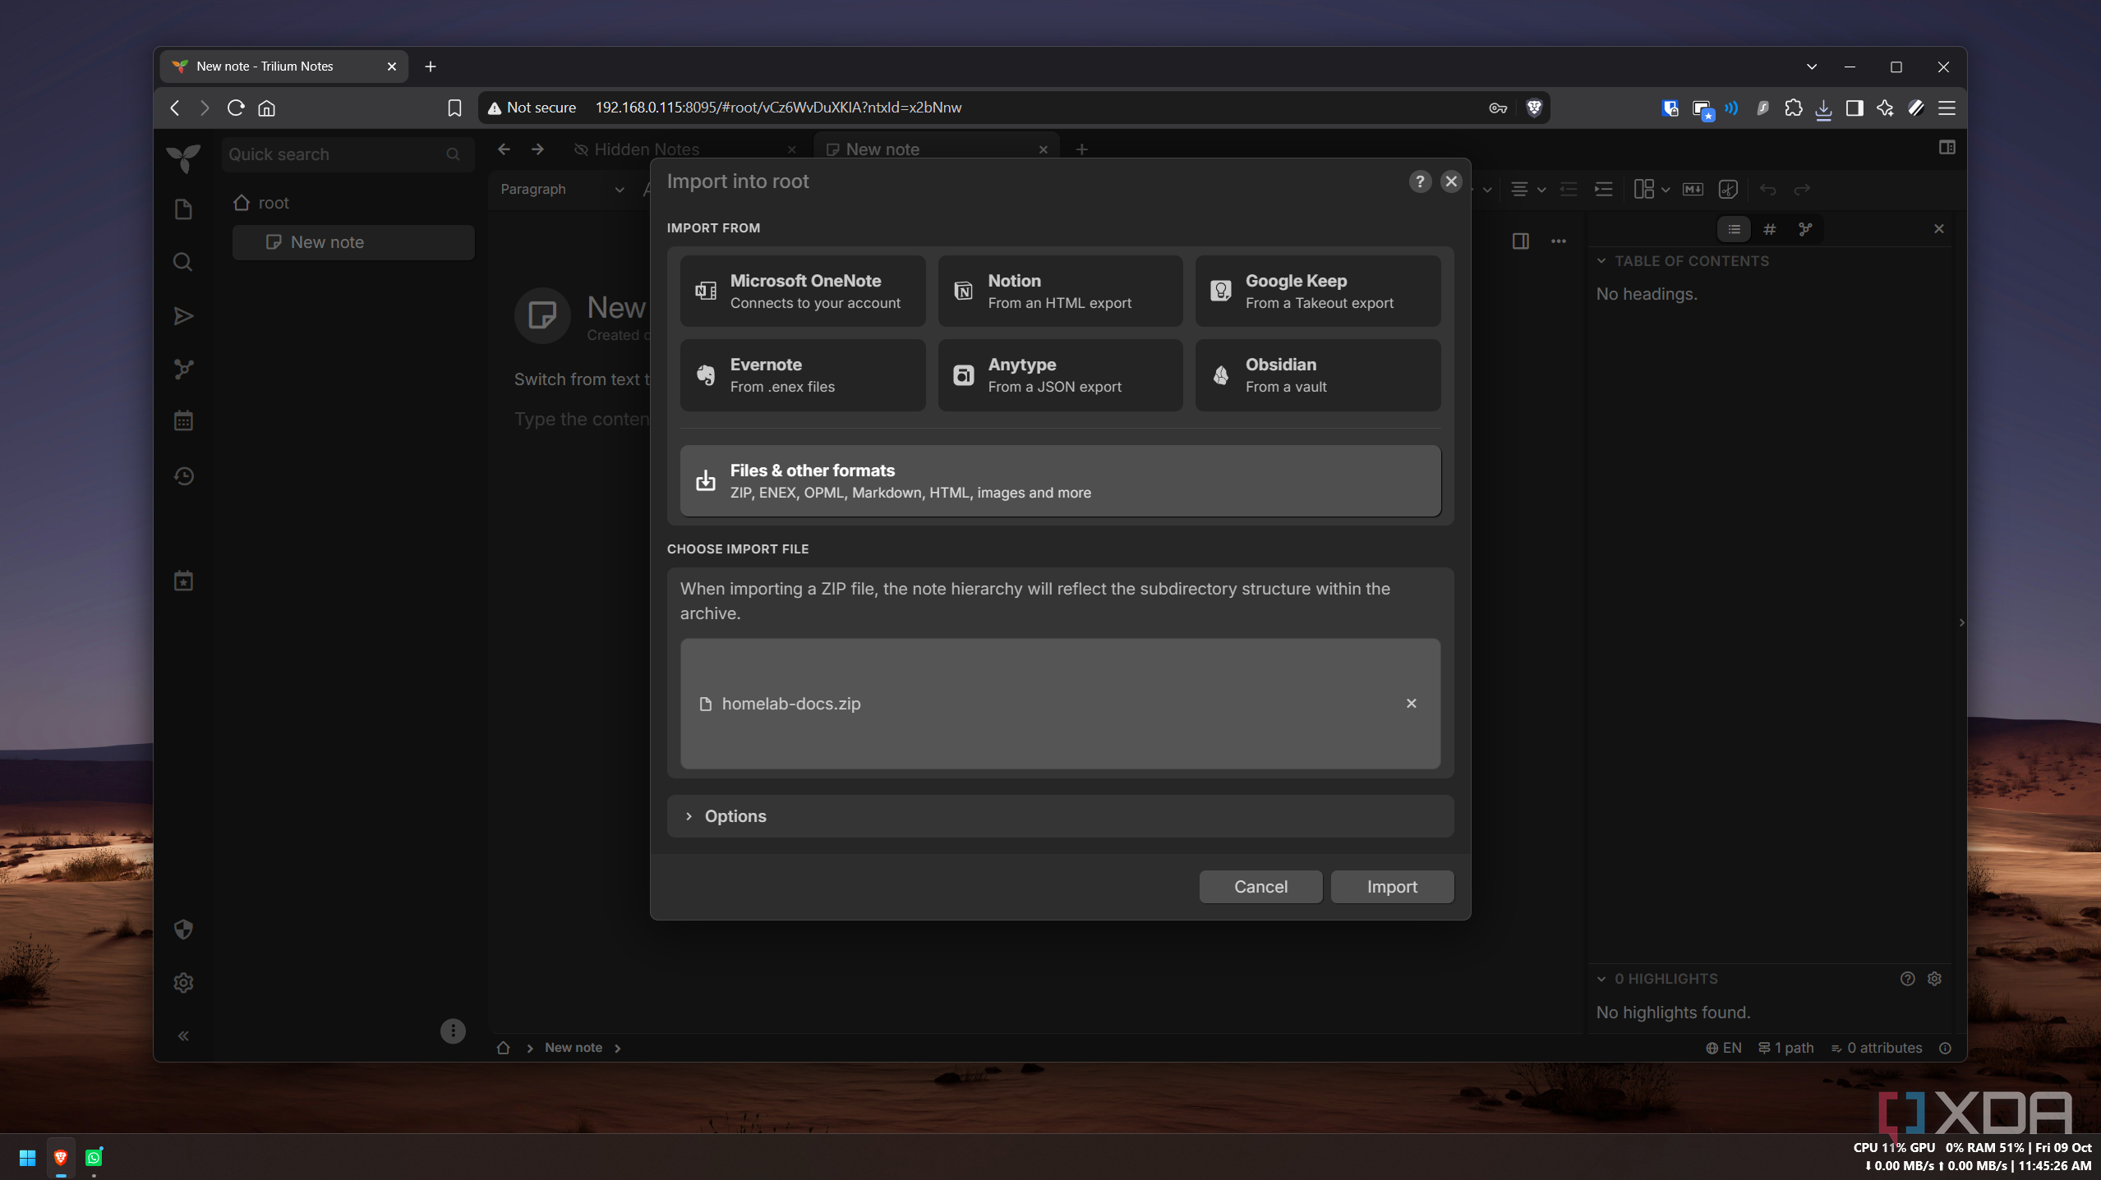Screen dimensions: 2101x1180
Task: Expand the Options section
Action: point(1060,816)
